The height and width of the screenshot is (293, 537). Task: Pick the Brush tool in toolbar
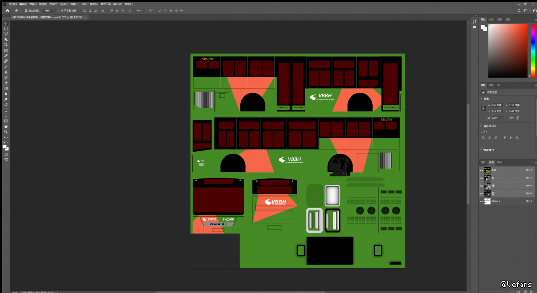pyautogui.click(x=6, y=66)
